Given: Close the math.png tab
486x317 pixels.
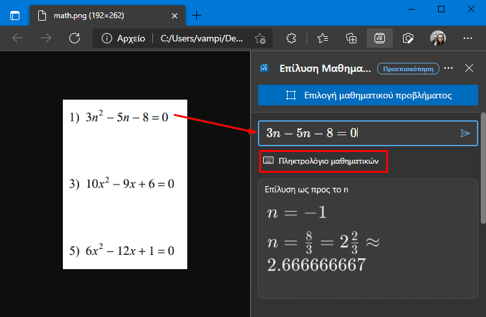Looking at the screenshot, I should [174, 16].
